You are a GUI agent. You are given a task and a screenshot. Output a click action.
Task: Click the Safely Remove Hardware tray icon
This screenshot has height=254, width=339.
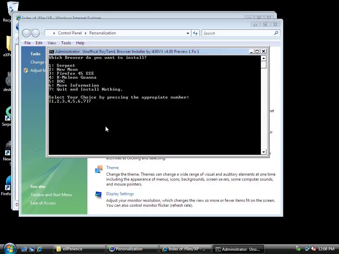[298, 249]
